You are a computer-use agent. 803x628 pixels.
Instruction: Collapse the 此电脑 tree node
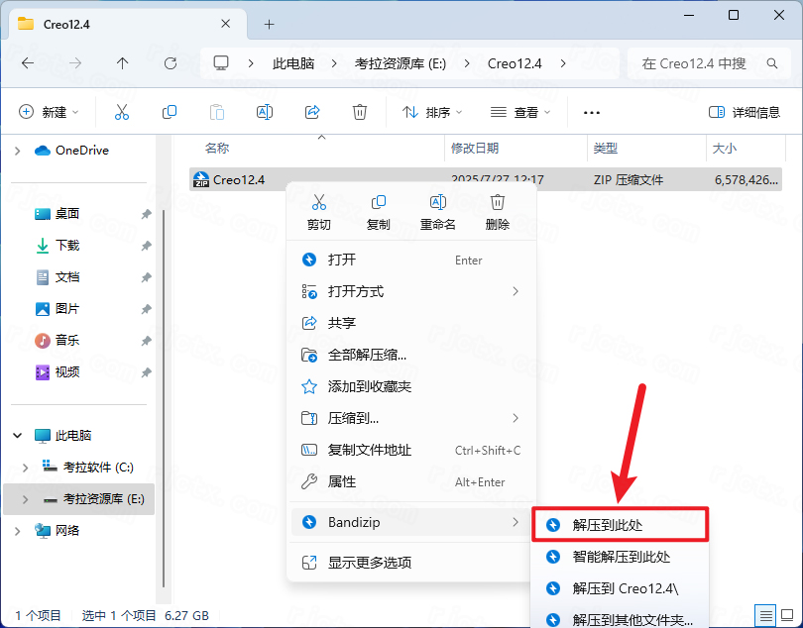[x=18, y=436]
